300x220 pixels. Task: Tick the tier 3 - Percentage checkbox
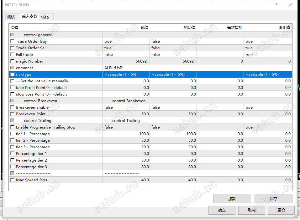(12, 147)
